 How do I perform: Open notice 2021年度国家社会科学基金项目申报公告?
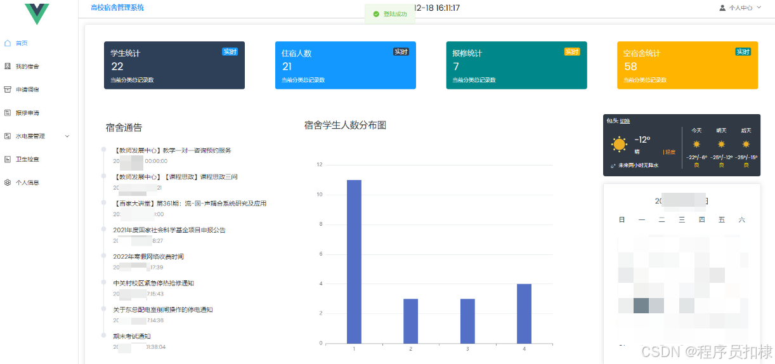coord(169,230)
